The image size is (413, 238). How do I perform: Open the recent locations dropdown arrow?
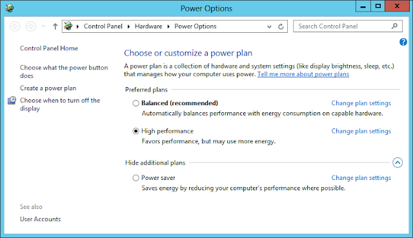tap(43, 26)
